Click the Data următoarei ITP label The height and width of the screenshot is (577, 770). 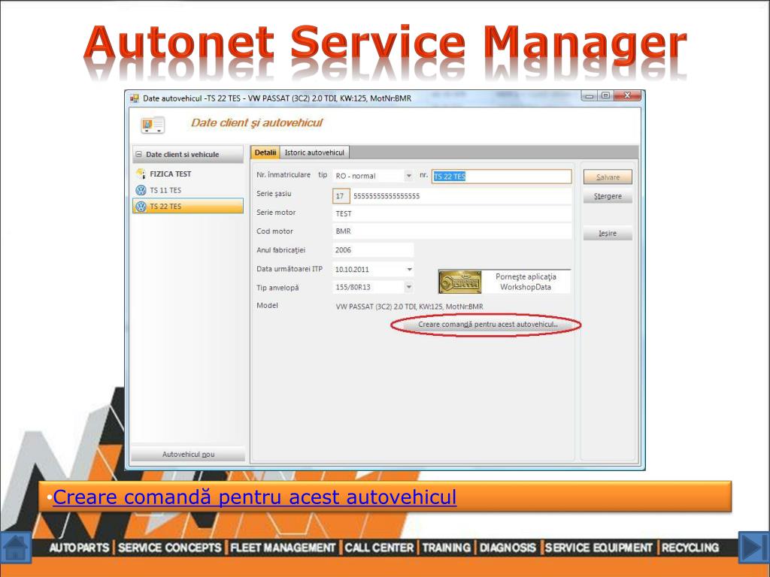pyautogui.click(x=290, y=269)
